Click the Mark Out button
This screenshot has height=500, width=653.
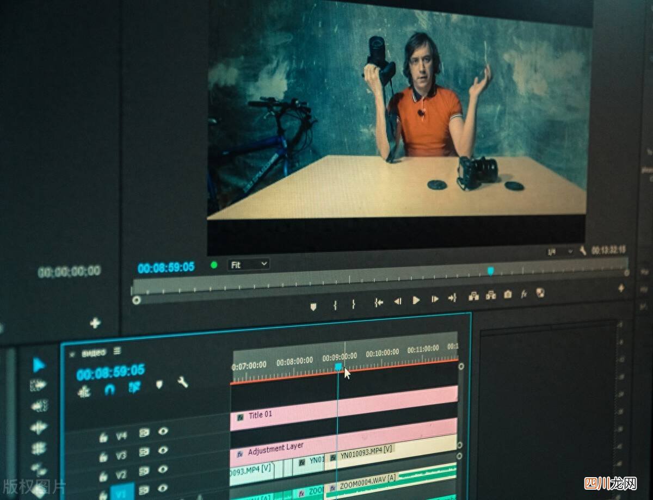click(353, 304)
